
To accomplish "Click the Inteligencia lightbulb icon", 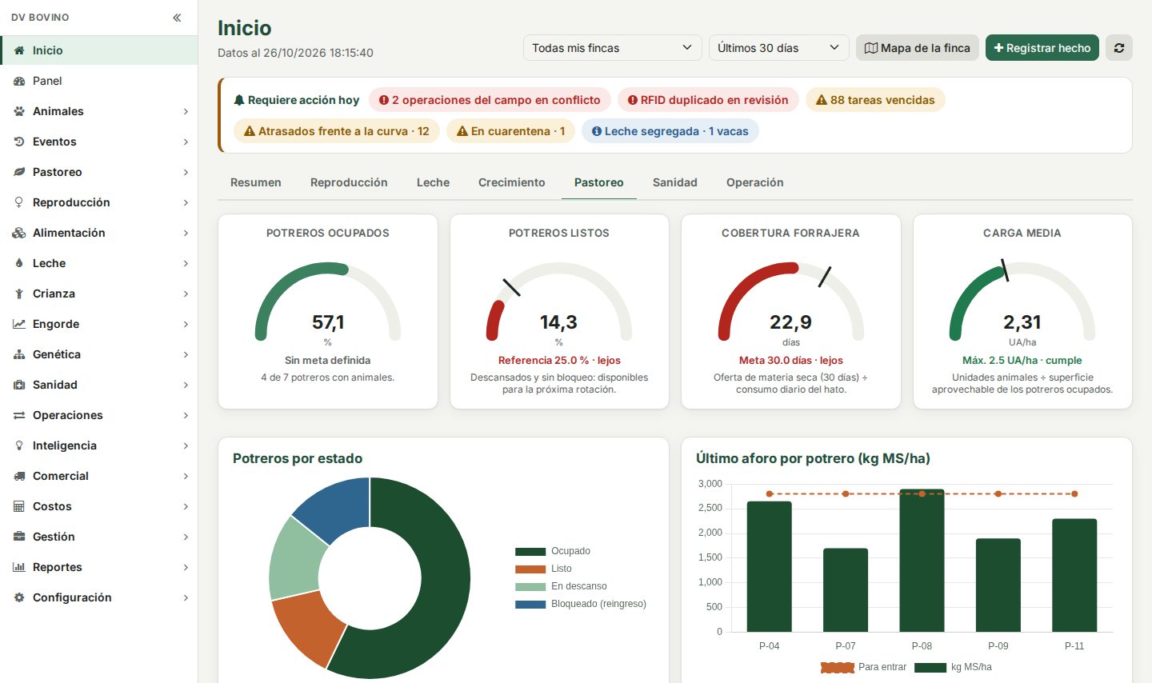I will point(19,445).
